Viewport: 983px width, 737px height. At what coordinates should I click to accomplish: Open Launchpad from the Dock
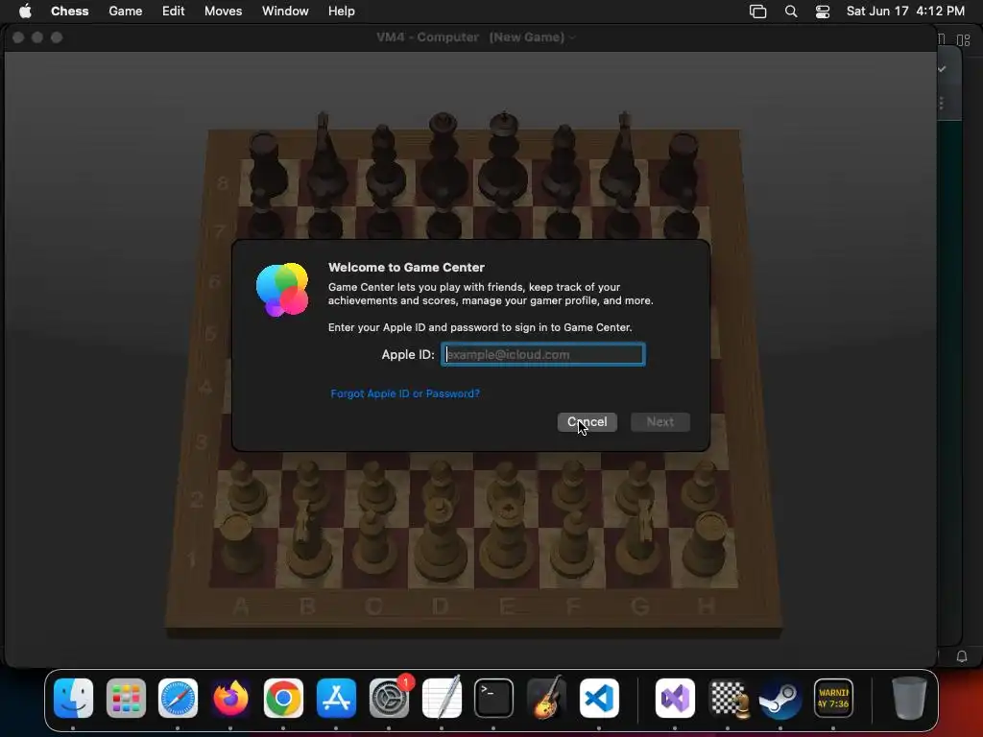tap(126, 699)
